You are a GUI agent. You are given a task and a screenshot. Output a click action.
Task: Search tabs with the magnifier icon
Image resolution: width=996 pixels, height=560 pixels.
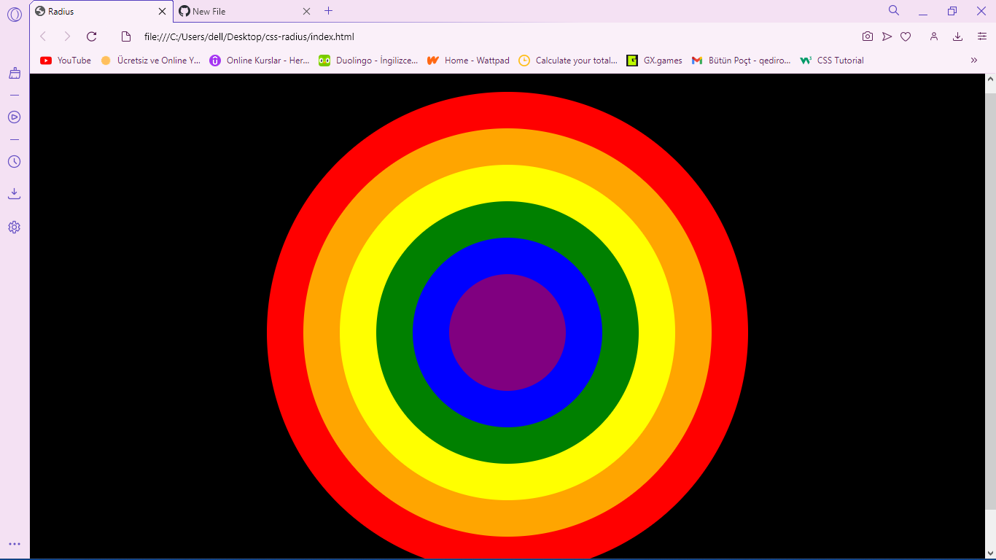click(x=894, y=11)
